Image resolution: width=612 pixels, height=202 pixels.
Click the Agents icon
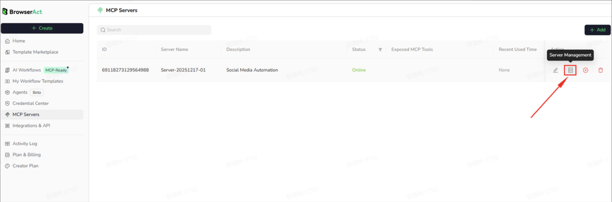[x=7, y=92]
